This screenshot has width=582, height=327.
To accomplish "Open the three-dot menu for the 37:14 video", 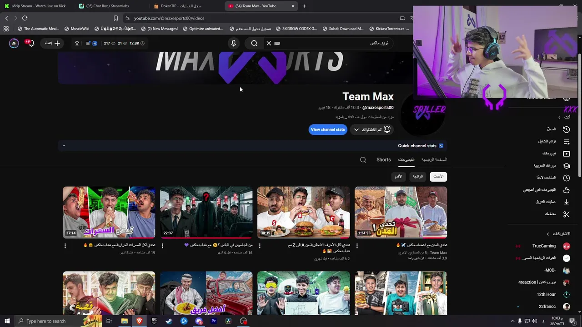I will 65,246.
